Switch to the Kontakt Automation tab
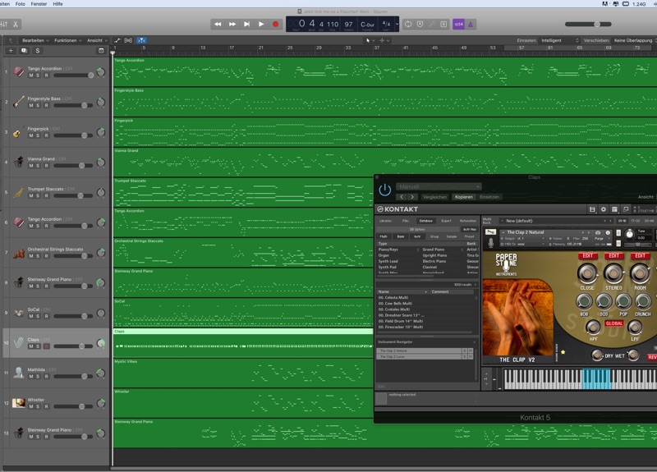The height and width of the screenshot is (472, 657). (467, 221)
